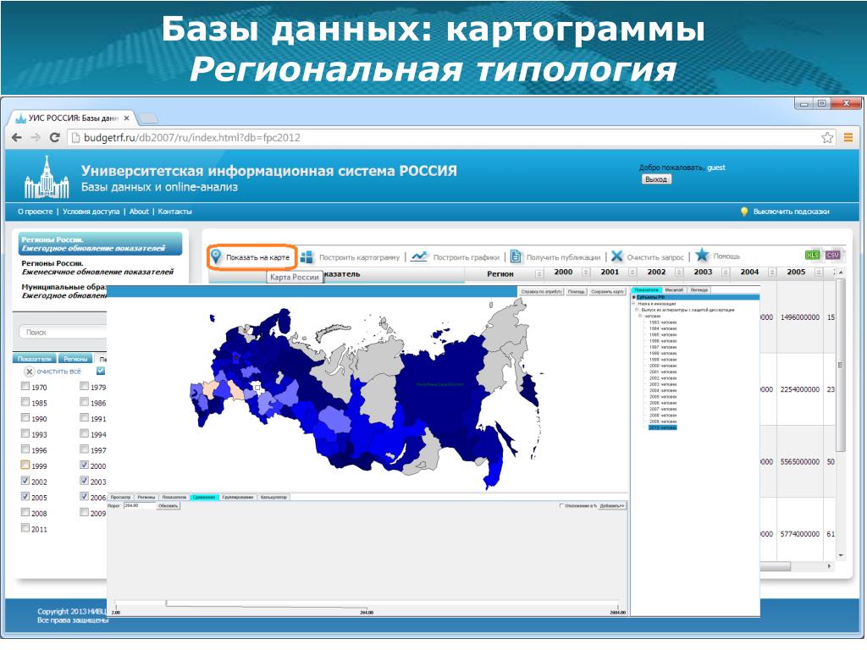Click the Помощь star icon

702,255
